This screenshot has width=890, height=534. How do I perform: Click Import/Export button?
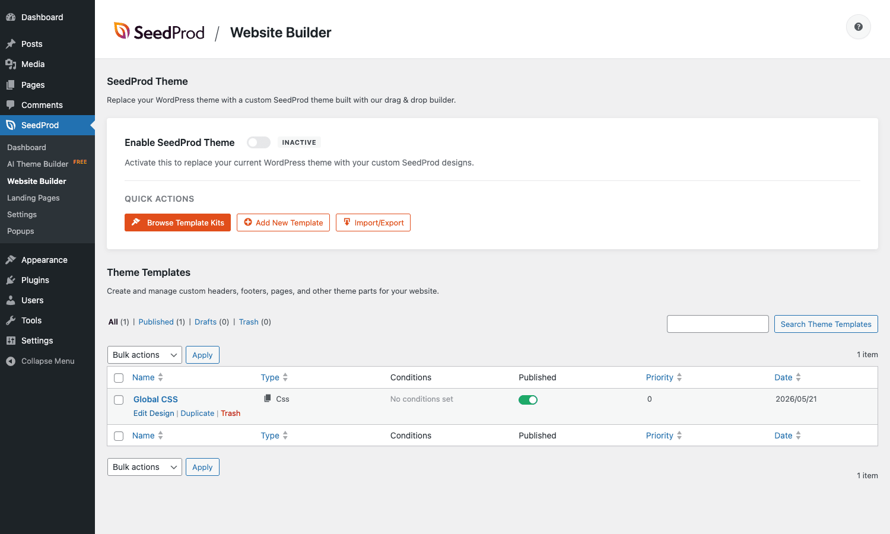coord(373,223)
